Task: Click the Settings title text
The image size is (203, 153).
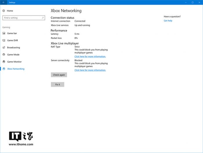Action: (12, 2)
